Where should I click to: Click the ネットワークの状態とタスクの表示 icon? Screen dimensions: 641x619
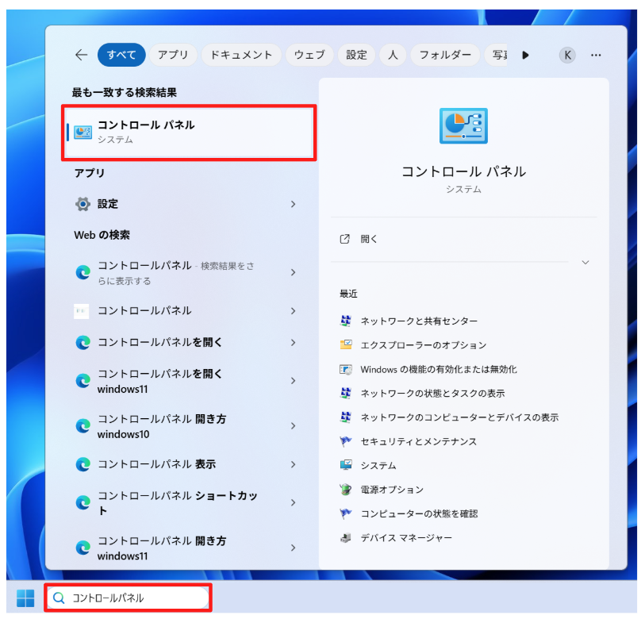click(x=345, y=393)
